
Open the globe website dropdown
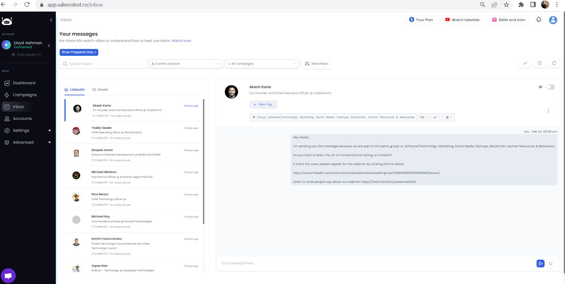tap(448, 117)
